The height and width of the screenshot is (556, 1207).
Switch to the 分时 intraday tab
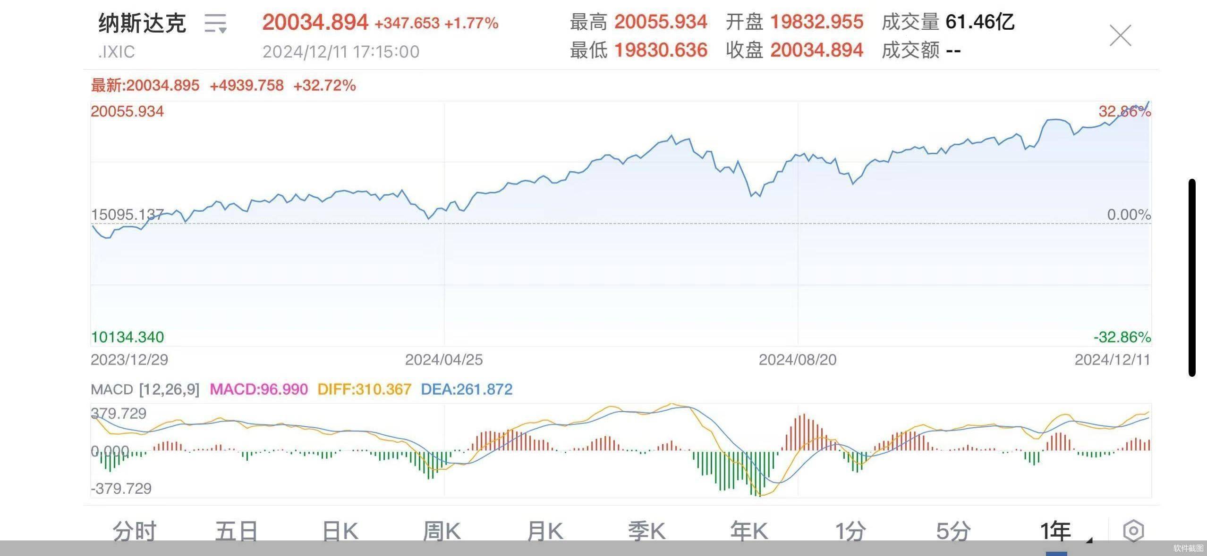pyautogui.click(x=134, y=530)
